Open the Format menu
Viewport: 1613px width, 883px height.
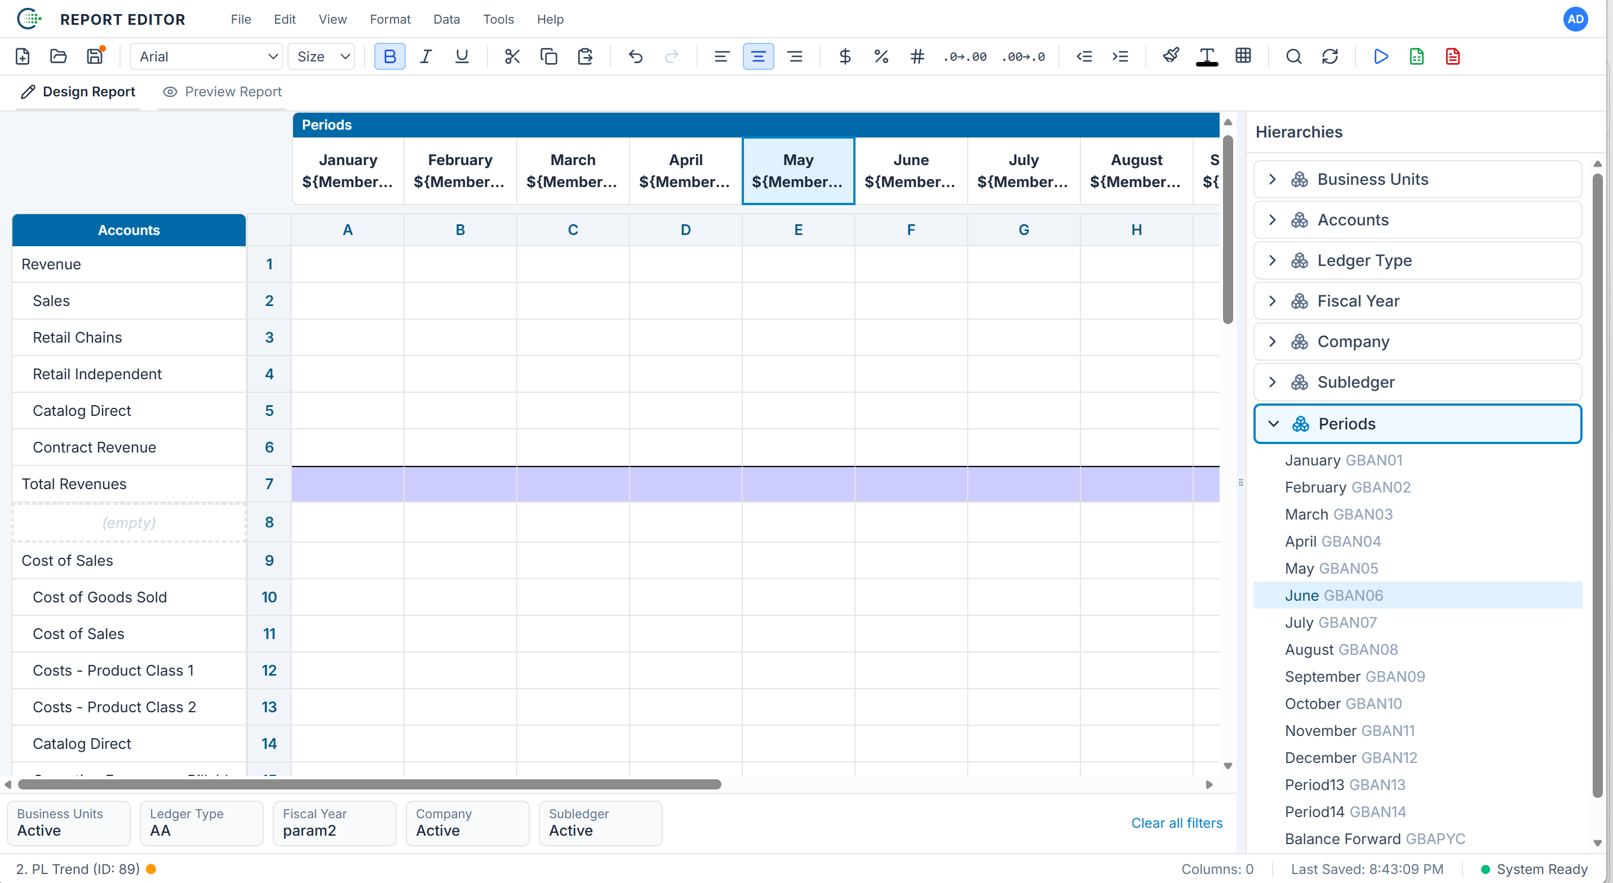click(x=389, y=19)
